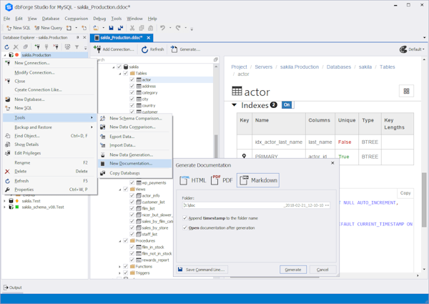The width and height of the screenshot is (429, 304).
Task: Uncheck the Views folder checkbox
Action: coord(126,189)
